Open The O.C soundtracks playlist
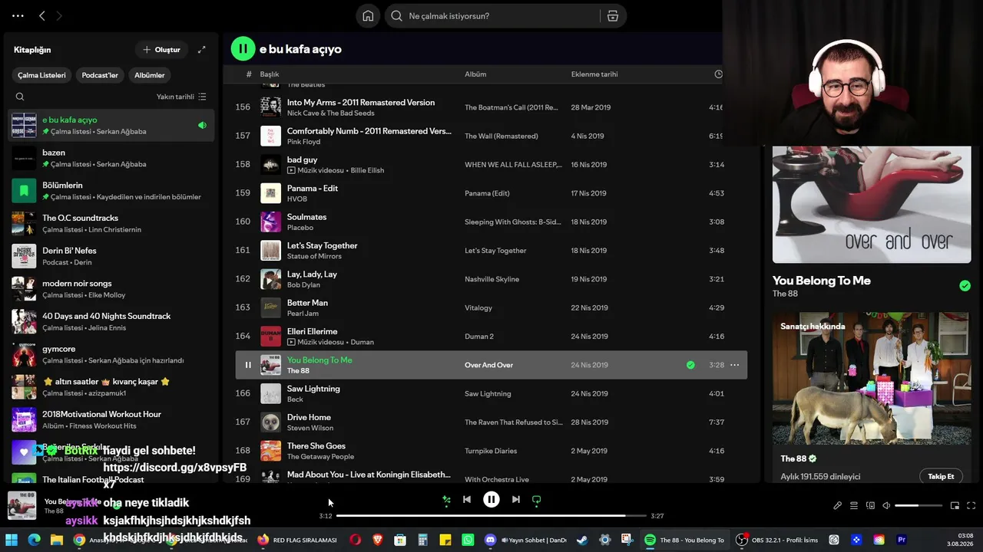Viewport: 983px width, 552px height. tap(111, 224)
